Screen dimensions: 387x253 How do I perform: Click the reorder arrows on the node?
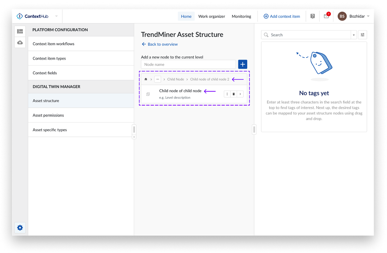227,94
